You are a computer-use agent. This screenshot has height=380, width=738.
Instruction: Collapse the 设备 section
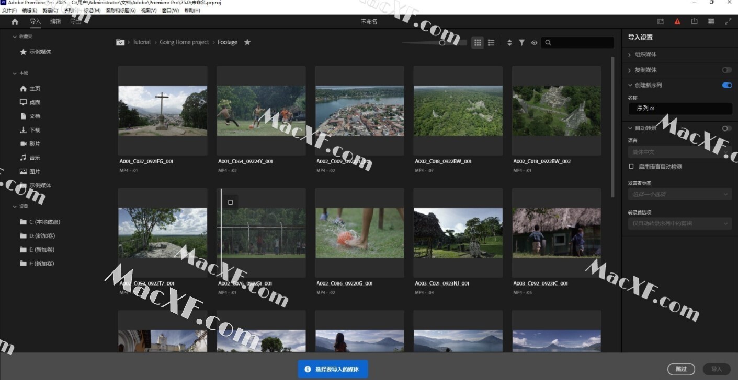15,206
